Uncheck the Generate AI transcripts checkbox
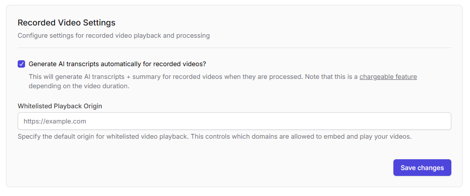 tap(21, 64)
